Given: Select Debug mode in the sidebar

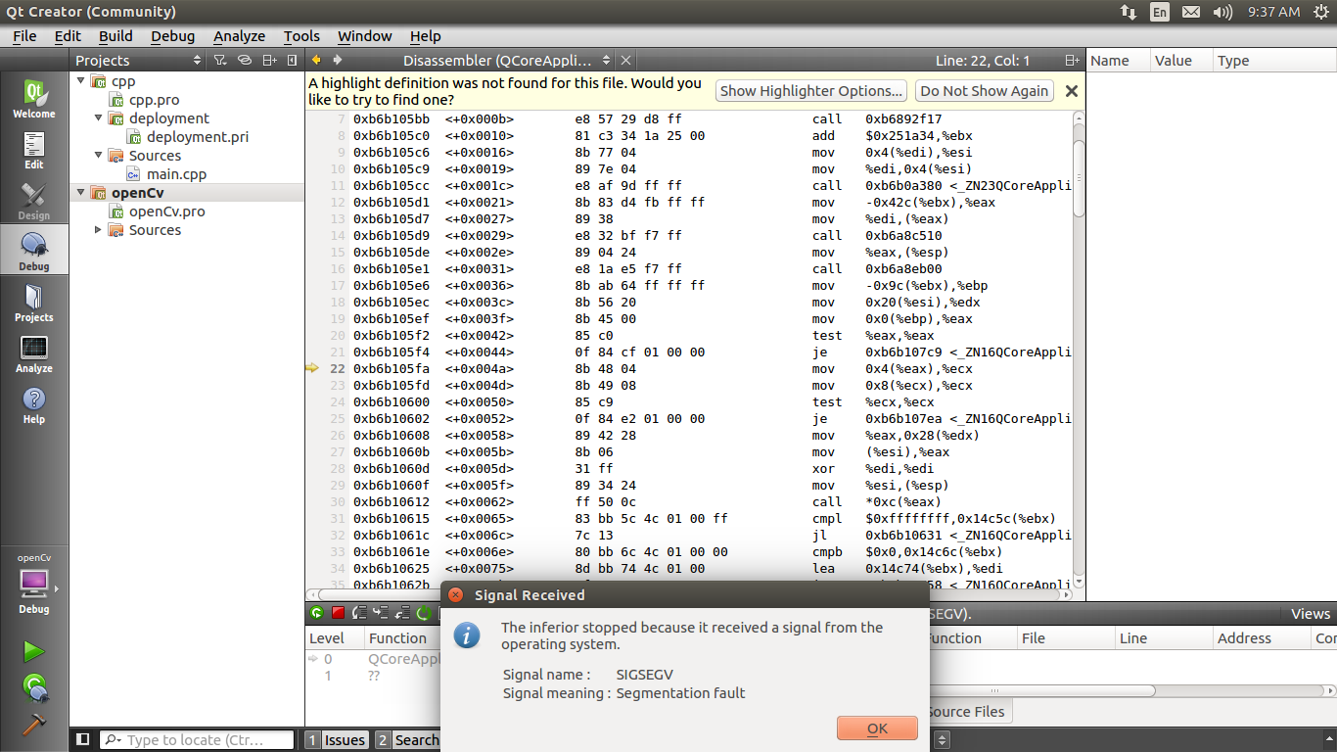Looking at the screenshot, I should 34,252.
